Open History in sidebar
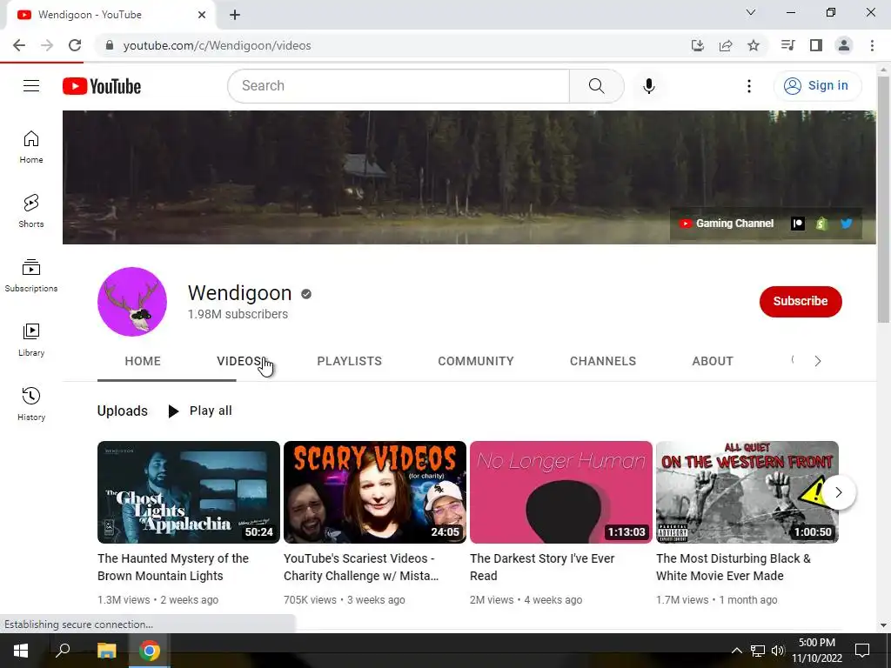This screenshot has height=668, width=891. (31, 404)
